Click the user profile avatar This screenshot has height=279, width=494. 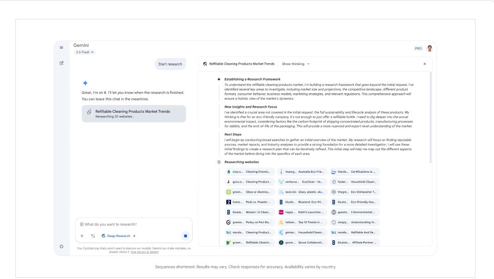tap(430, 49)
